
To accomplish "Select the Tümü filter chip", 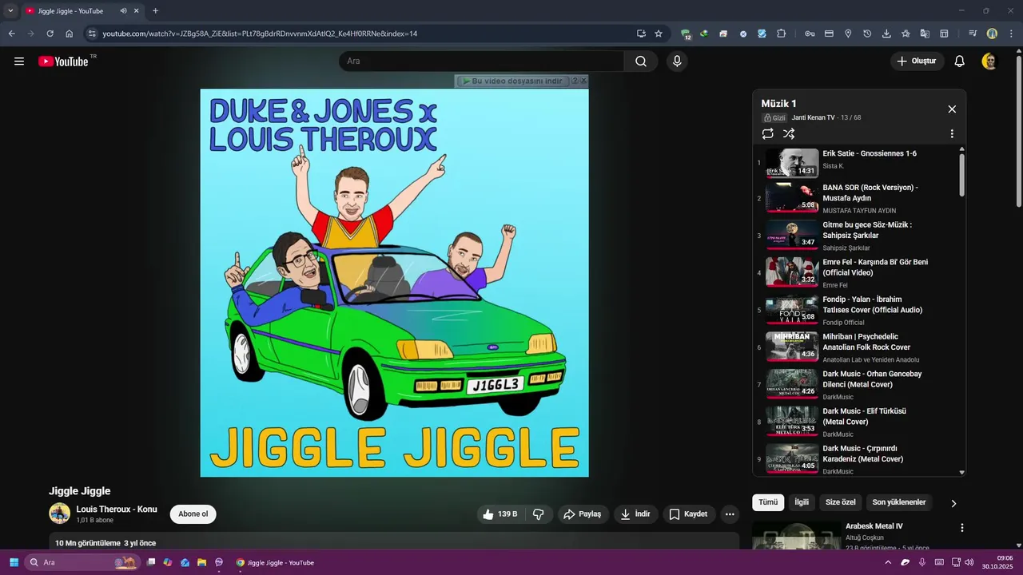I will point(768,502).
